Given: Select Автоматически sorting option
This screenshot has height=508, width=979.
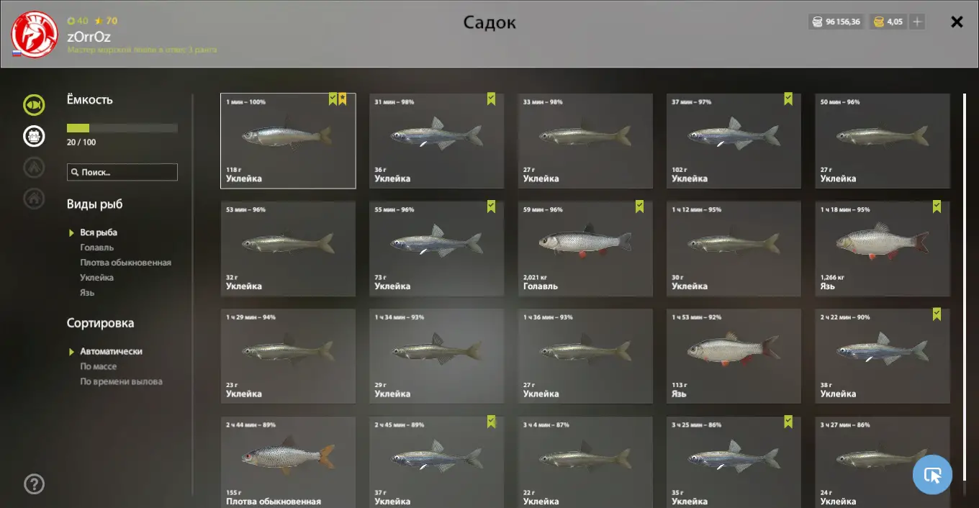Looking at the screenshot, I should pyautogui.click(x=111, y=351).
